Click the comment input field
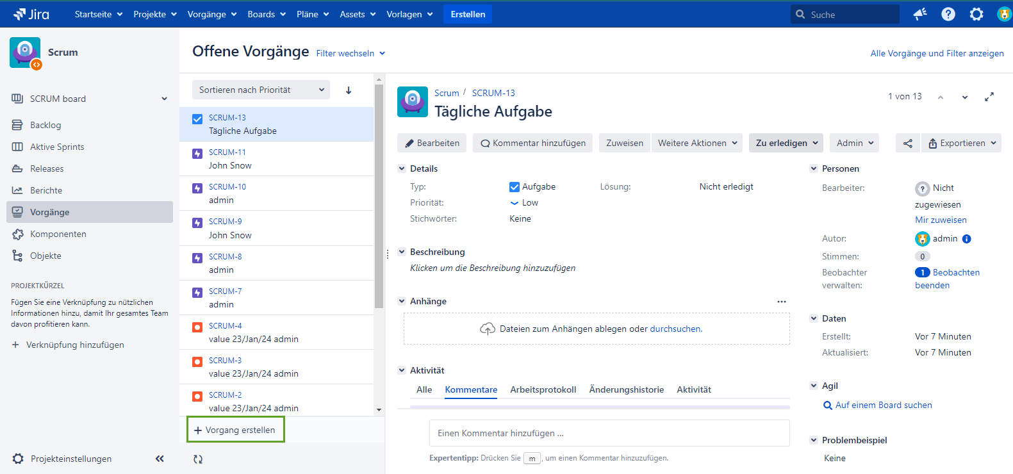The width and height of the screenshot is (1013, 474). click(609, 433)
